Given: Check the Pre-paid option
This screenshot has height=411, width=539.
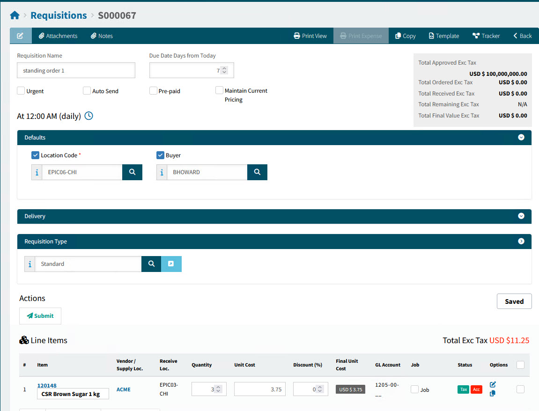Looking at the screenshot, I should (x=153, y=91).
